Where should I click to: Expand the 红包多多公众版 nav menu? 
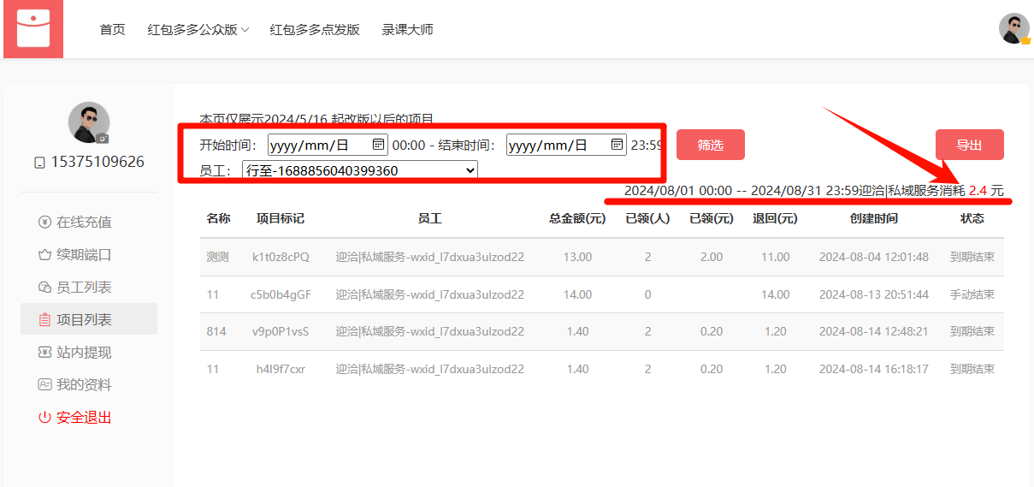198,30
